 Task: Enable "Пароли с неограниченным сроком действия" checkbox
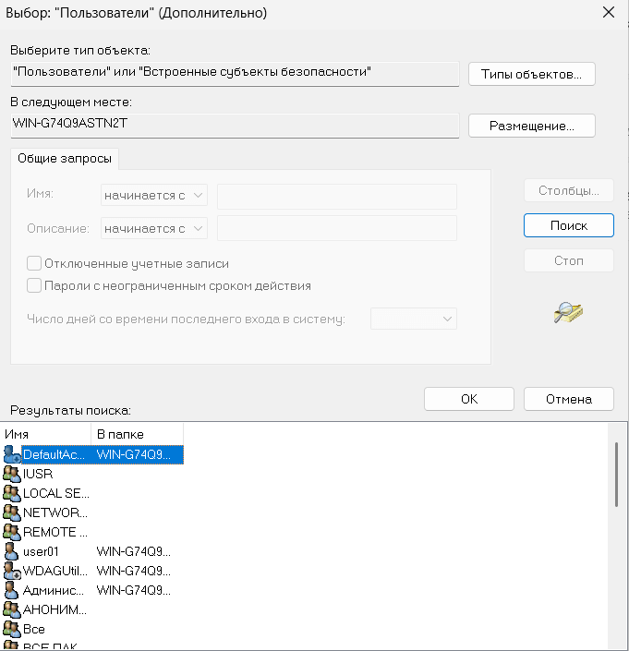point(35,285)
